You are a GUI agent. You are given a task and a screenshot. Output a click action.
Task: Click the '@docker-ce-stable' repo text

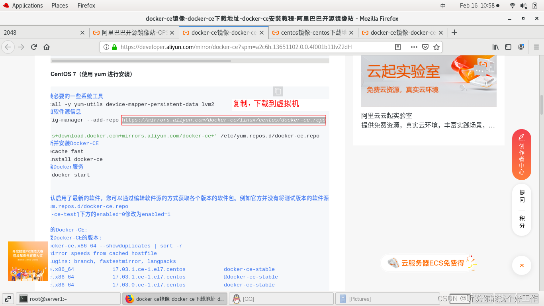tap(251, 277)
